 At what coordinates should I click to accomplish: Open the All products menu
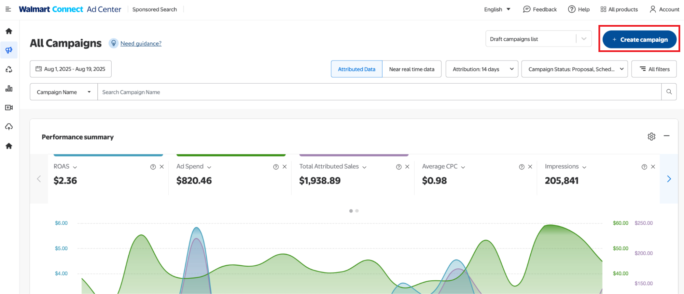(x=619, y=9)
